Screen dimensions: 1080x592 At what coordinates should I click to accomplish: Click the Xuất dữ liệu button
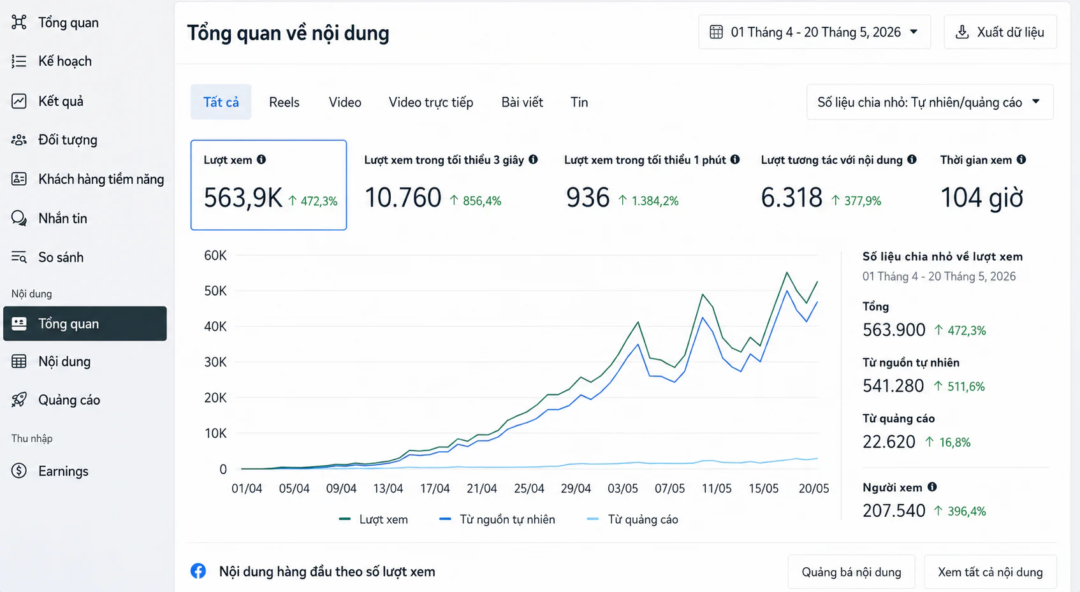1000,32
